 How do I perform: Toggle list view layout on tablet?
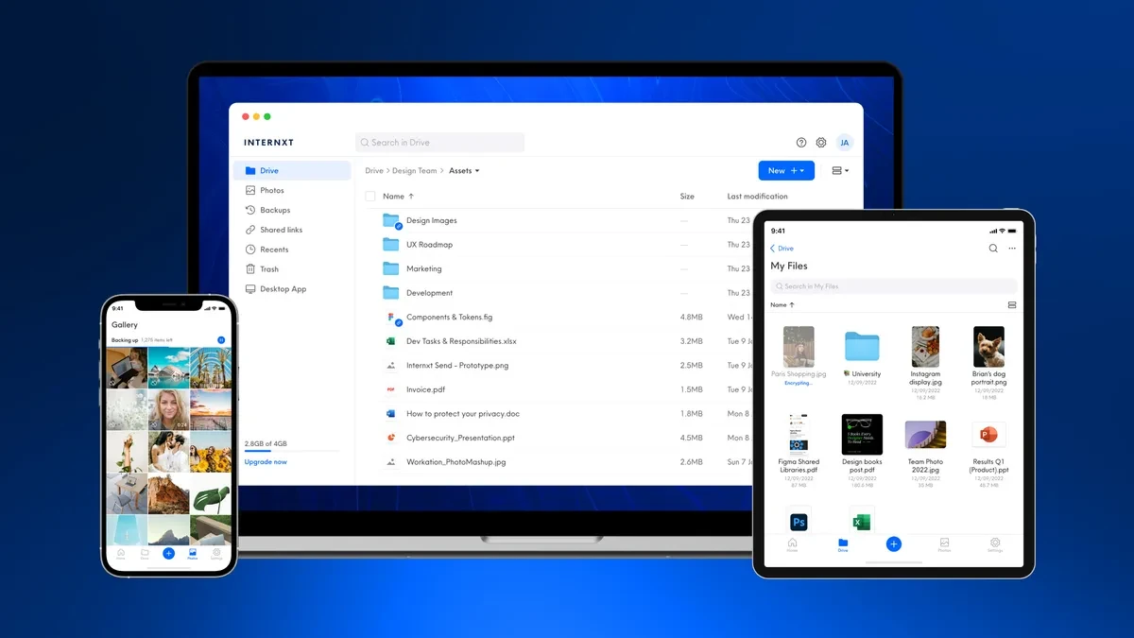pyautogui.click(x=1012, y=305)
